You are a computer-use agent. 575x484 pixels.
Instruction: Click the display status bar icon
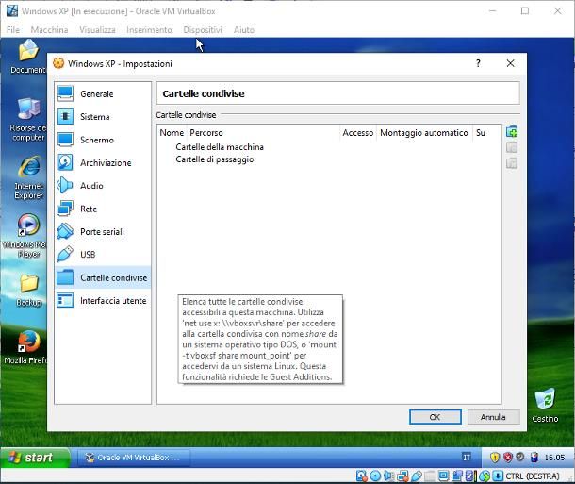443,476
